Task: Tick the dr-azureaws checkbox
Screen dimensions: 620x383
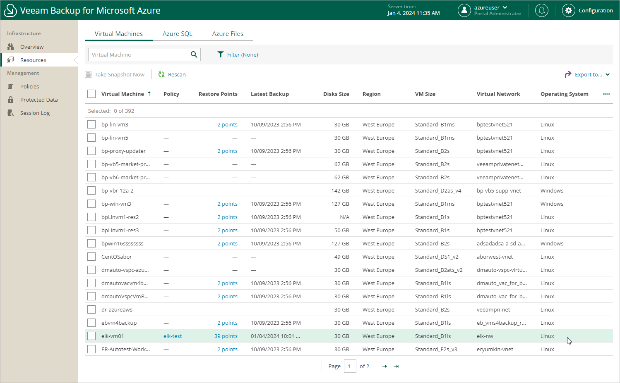Action: tap(91, 309)
